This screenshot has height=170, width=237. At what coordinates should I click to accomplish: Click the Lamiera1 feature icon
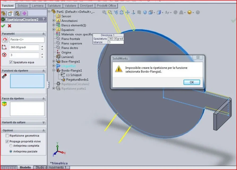pos(58,57)
